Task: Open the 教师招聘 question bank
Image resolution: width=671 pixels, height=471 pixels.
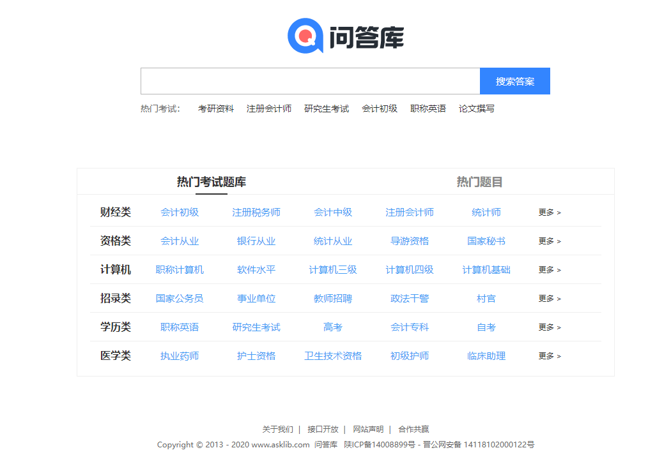Action: [x=333, y=298]
